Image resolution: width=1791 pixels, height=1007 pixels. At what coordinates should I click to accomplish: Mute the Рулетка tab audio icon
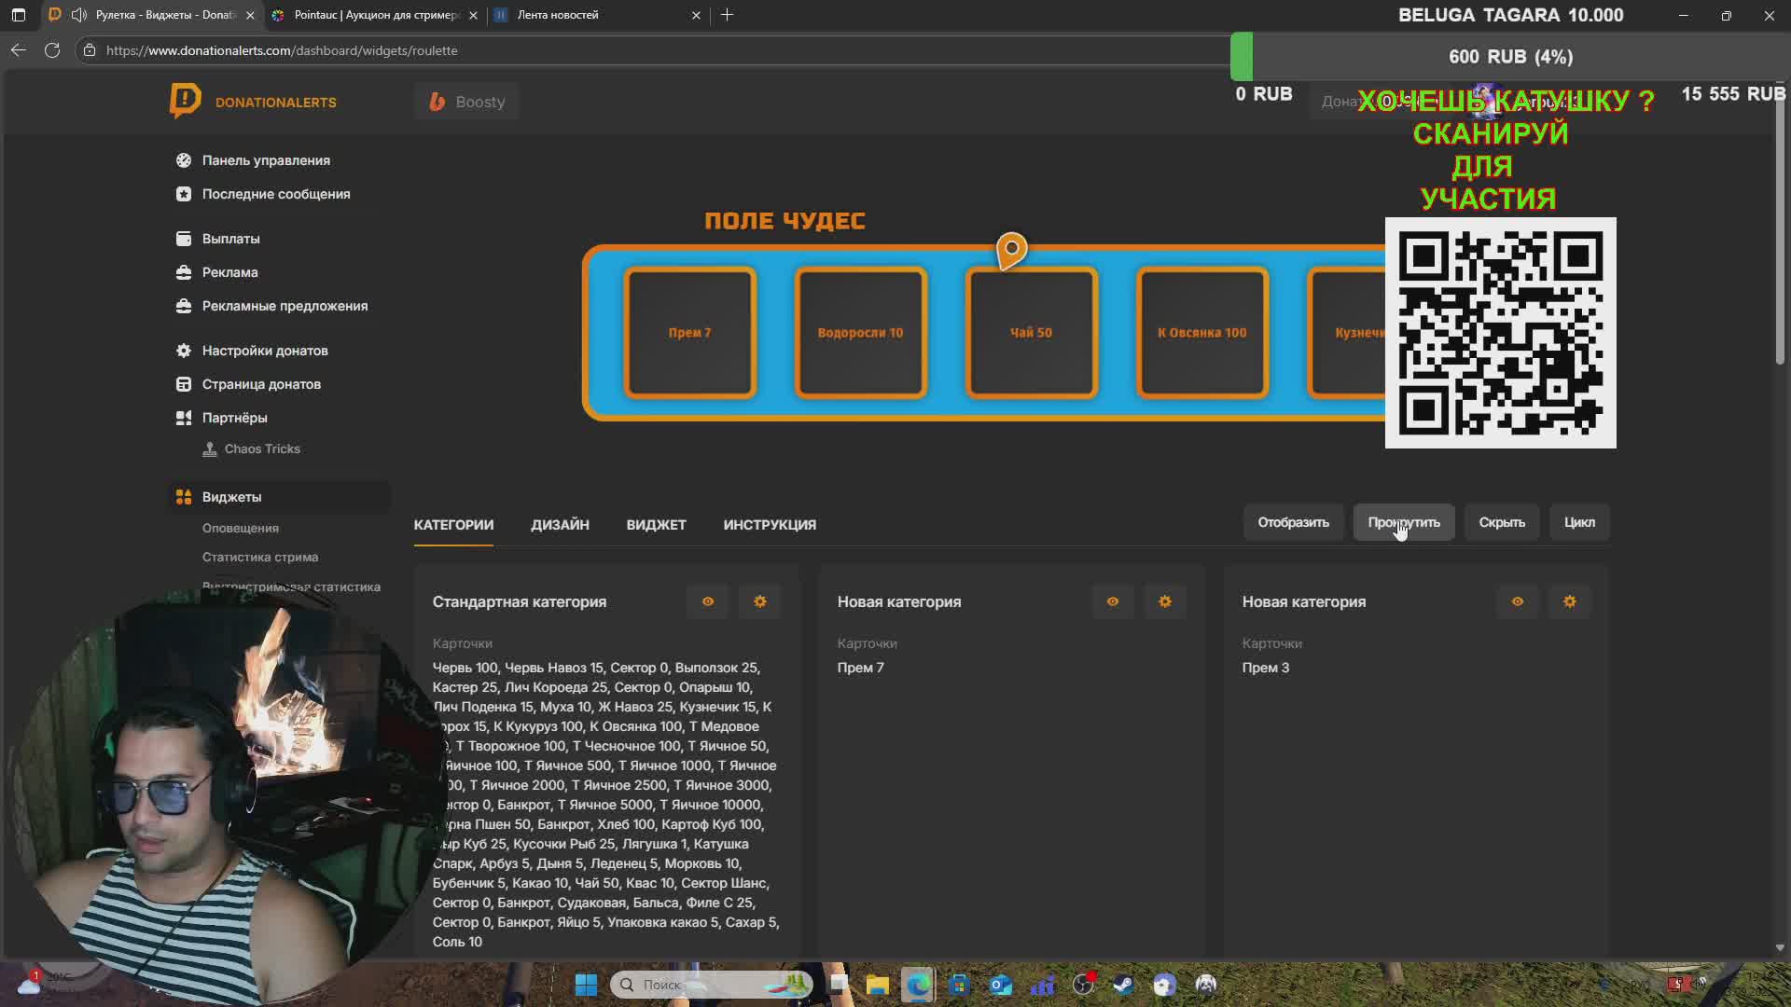[79, 15]
